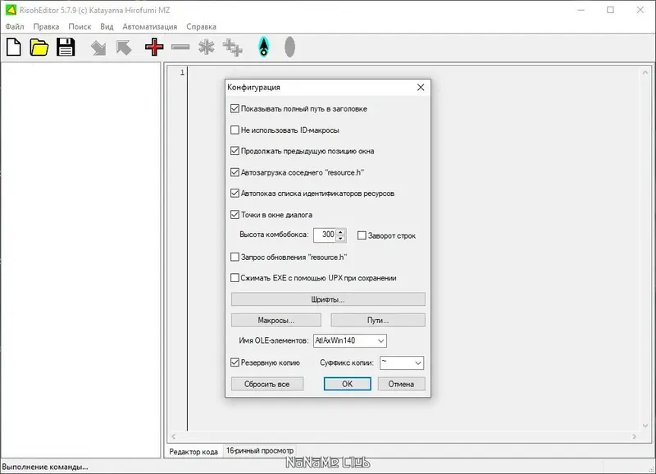The width and height of the screenshot is (656, 474).
Task: Click the minus Delete Resource icon
Action: pyautogui.click(x=180, y=47)
